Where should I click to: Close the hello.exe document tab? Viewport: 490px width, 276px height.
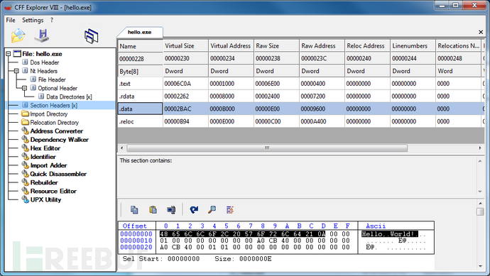pos(481,32)
